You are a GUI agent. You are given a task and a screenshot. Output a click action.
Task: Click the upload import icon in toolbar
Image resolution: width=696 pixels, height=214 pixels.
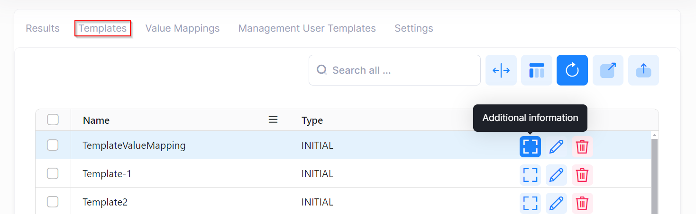point(643,70)
